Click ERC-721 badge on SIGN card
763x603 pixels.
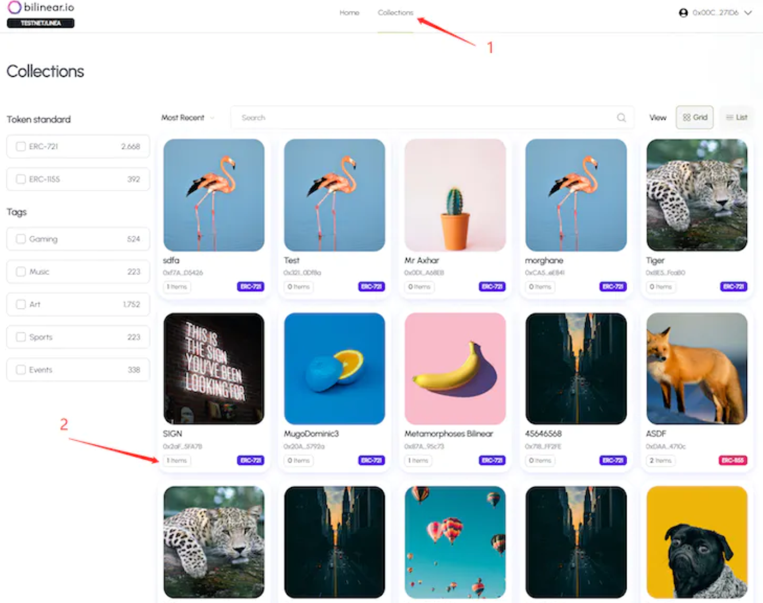(x=251, y=460)
